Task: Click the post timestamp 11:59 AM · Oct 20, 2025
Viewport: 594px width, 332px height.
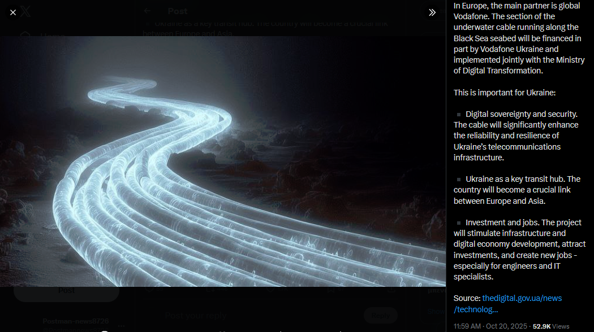Action: click(490, 326)
